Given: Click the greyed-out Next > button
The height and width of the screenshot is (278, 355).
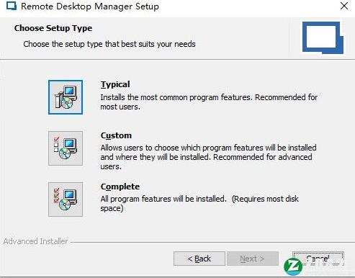Looking at the screenshot, I should pyautogui.click(x=253, y=259).
